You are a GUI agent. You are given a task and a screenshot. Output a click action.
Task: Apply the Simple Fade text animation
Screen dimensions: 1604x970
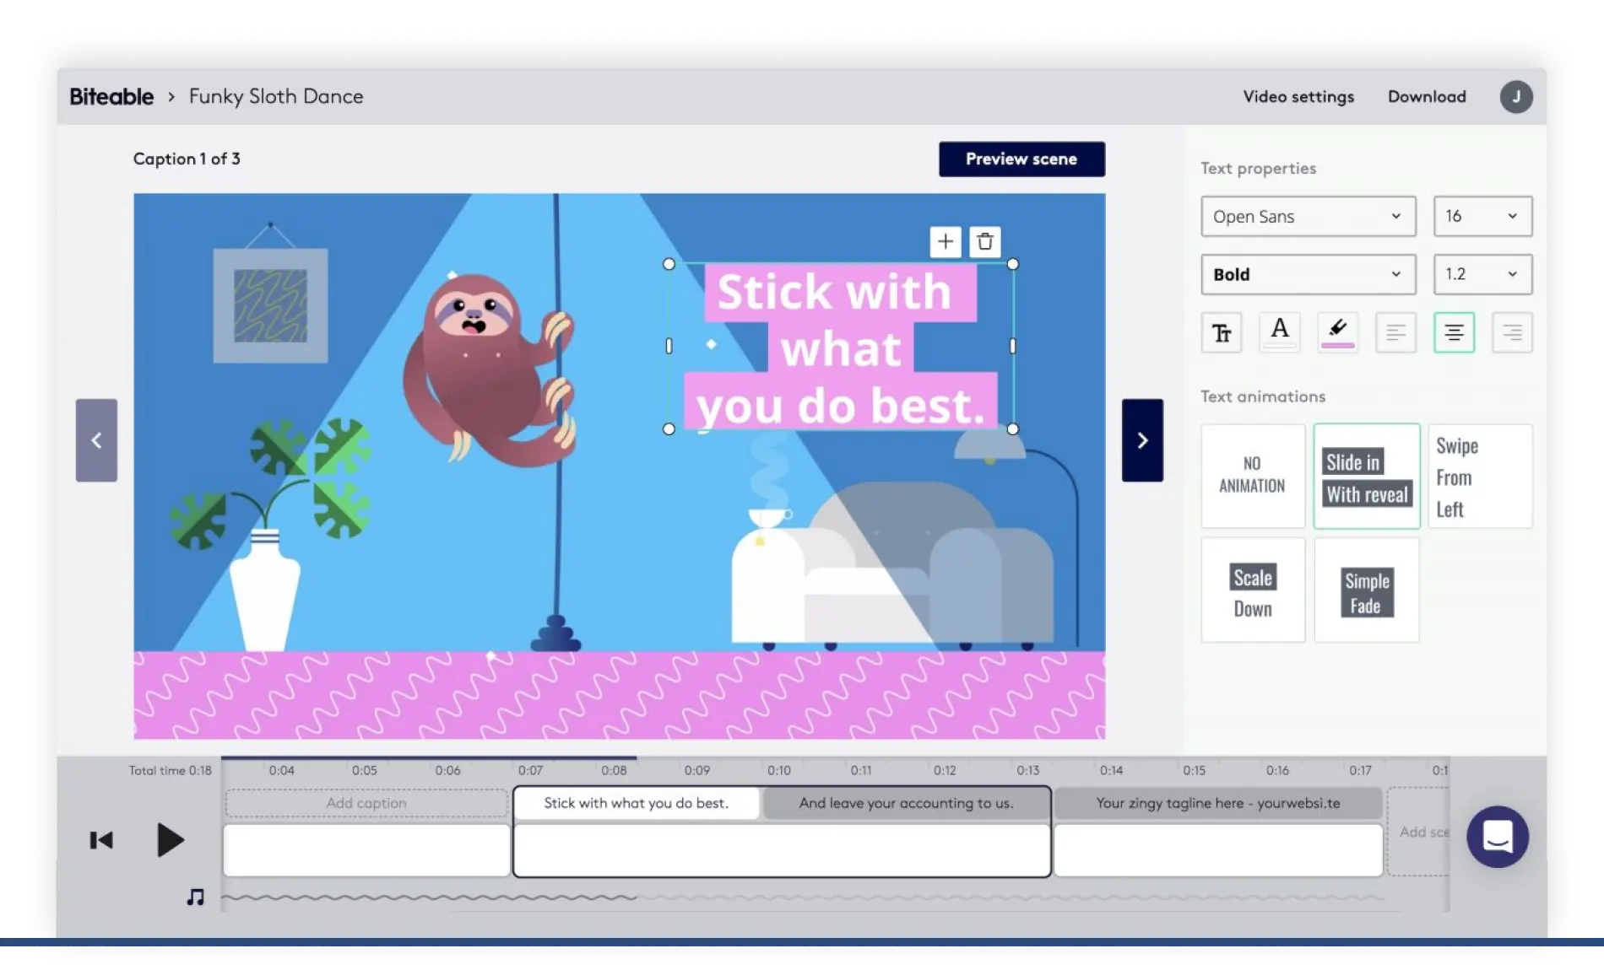pos(1366,590)
